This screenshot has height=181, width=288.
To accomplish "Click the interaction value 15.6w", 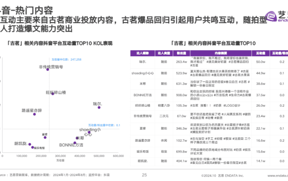I will pos(261,151).
